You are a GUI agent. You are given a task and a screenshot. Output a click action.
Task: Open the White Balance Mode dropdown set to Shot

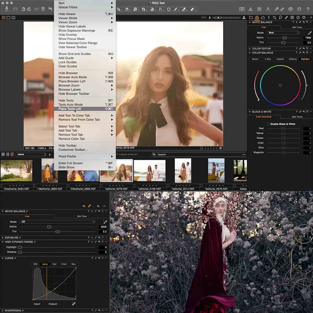[x=284, y=33]
